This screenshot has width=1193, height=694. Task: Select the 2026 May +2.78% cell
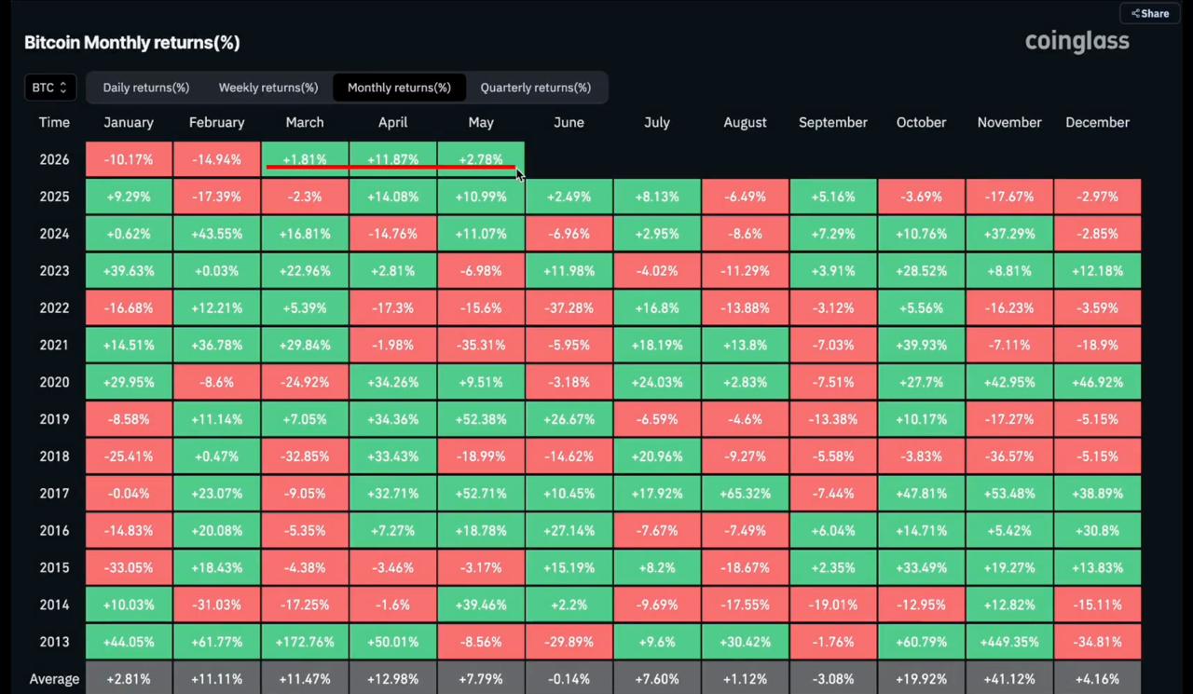[481, 159]
